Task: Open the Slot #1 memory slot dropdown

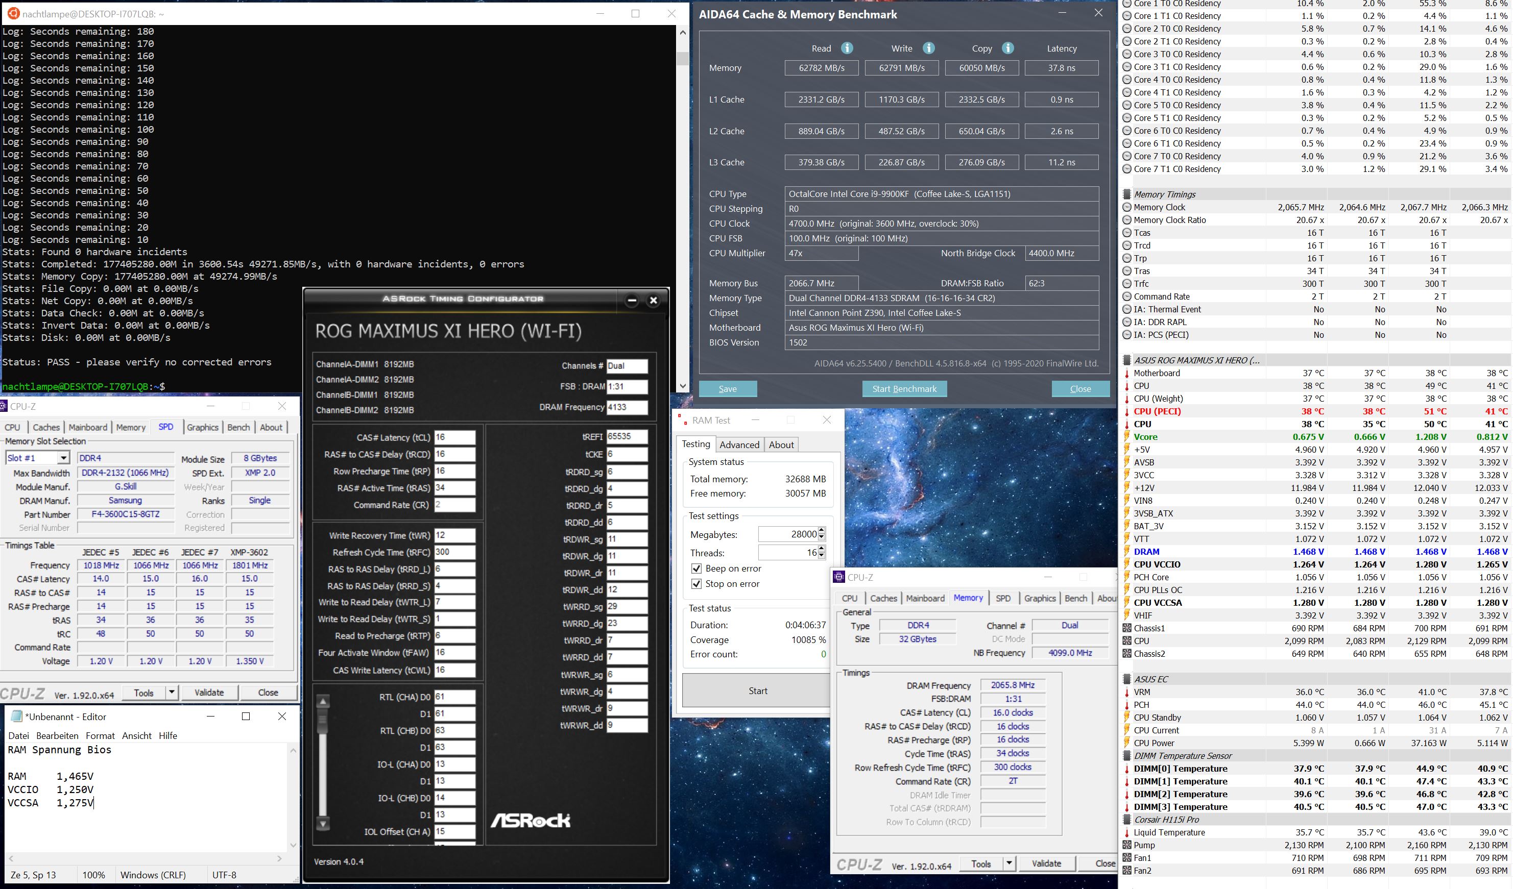Action: [63, 458]
